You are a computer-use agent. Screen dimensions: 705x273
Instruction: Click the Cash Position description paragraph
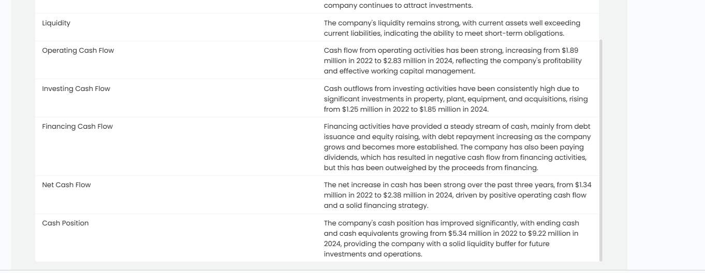451,238
